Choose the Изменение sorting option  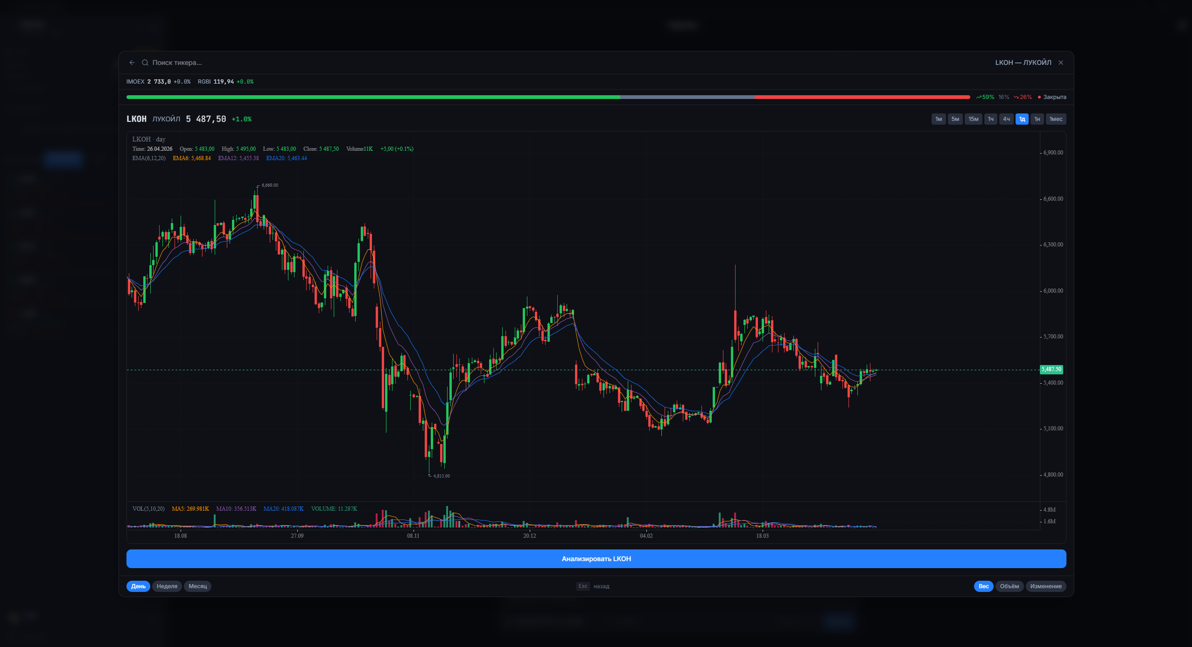tap(1046, 586)
